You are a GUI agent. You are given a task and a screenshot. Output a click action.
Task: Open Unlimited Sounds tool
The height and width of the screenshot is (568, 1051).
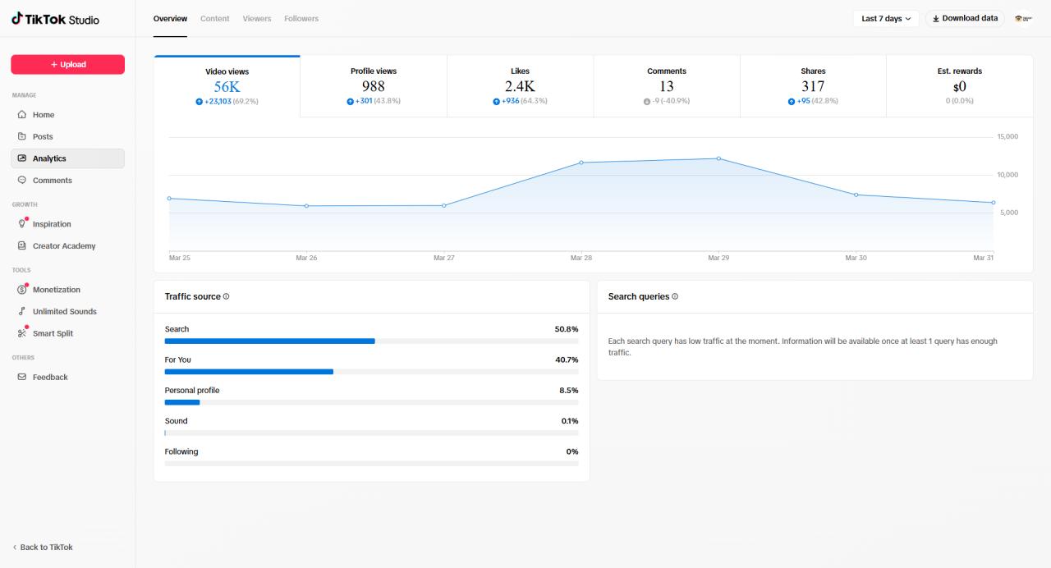point(68,311)
